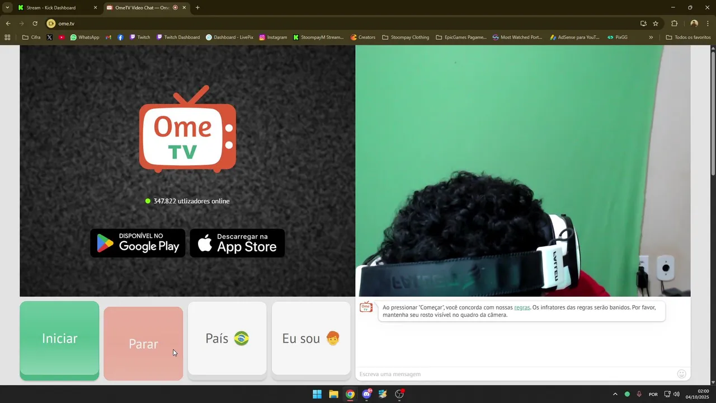Close the Stream - Kick Dashboard tab
716x403 pixels.
coord(95,8)
